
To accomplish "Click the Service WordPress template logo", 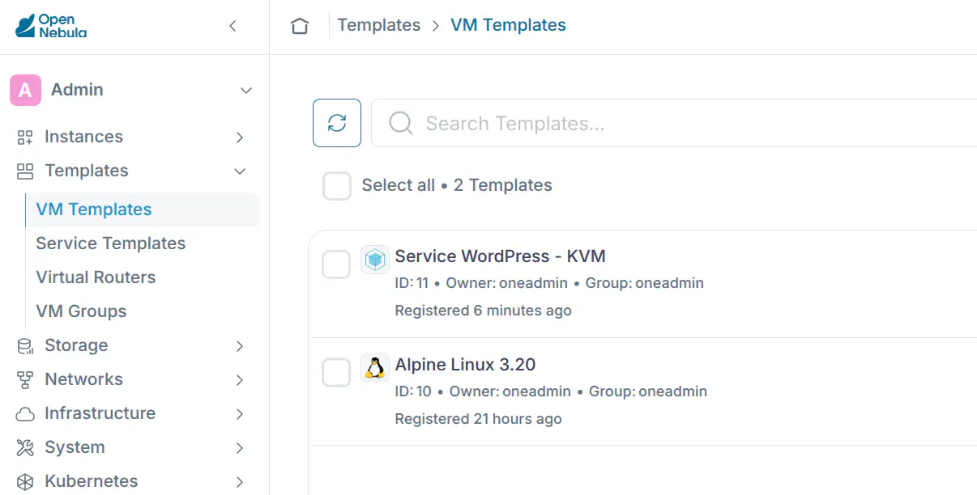I will click(x=375, y=260).
